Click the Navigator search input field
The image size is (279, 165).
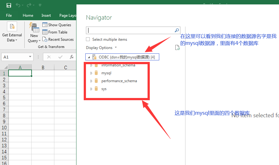click(130, 30)
